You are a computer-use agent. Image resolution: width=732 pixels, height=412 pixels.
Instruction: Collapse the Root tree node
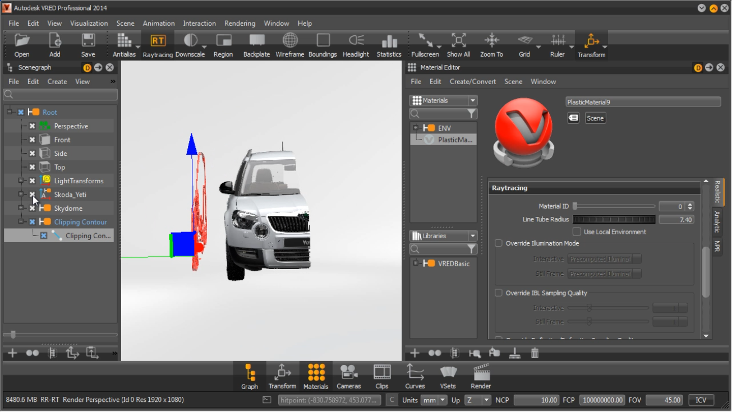(10, 112)
